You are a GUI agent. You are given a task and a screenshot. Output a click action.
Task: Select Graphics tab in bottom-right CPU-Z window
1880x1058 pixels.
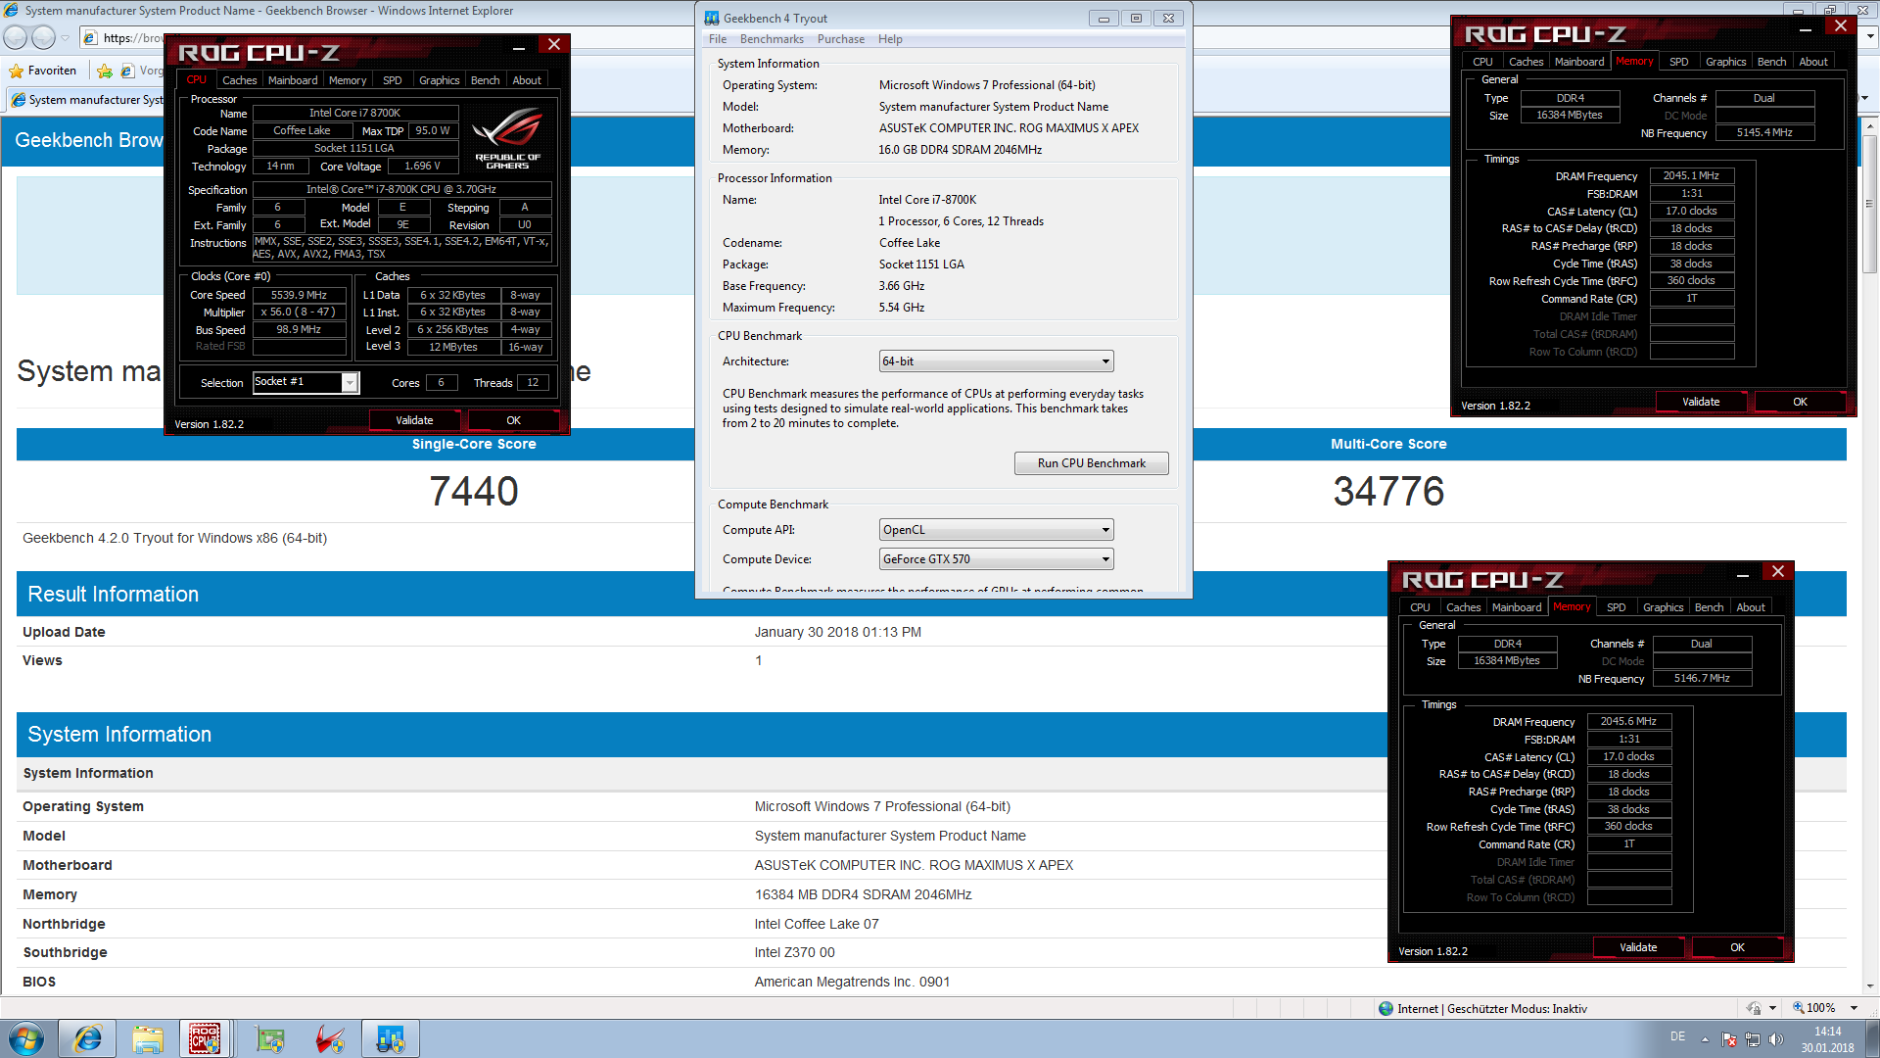[1663, 607]
